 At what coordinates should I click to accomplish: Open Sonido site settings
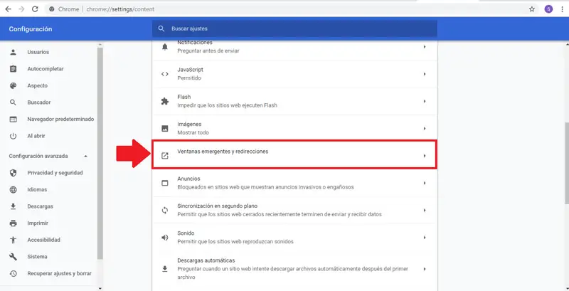(294, 238)
